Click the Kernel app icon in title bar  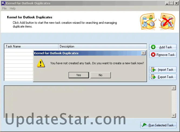point(3,3)
